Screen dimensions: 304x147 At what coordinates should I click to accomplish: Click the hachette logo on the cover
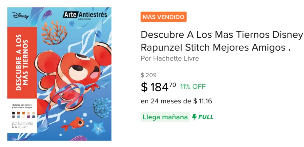point(23,125)
